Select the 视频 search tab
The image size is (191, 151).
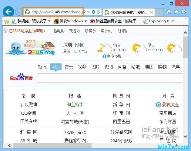pyautogui.click(x=82, y=67)
